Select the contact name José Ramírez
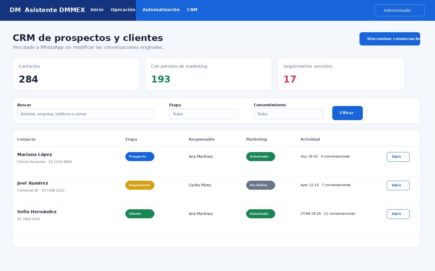Image resolution: width=435 pixels, height=271 pixels. pyautogui.click(x=33, y=183)
